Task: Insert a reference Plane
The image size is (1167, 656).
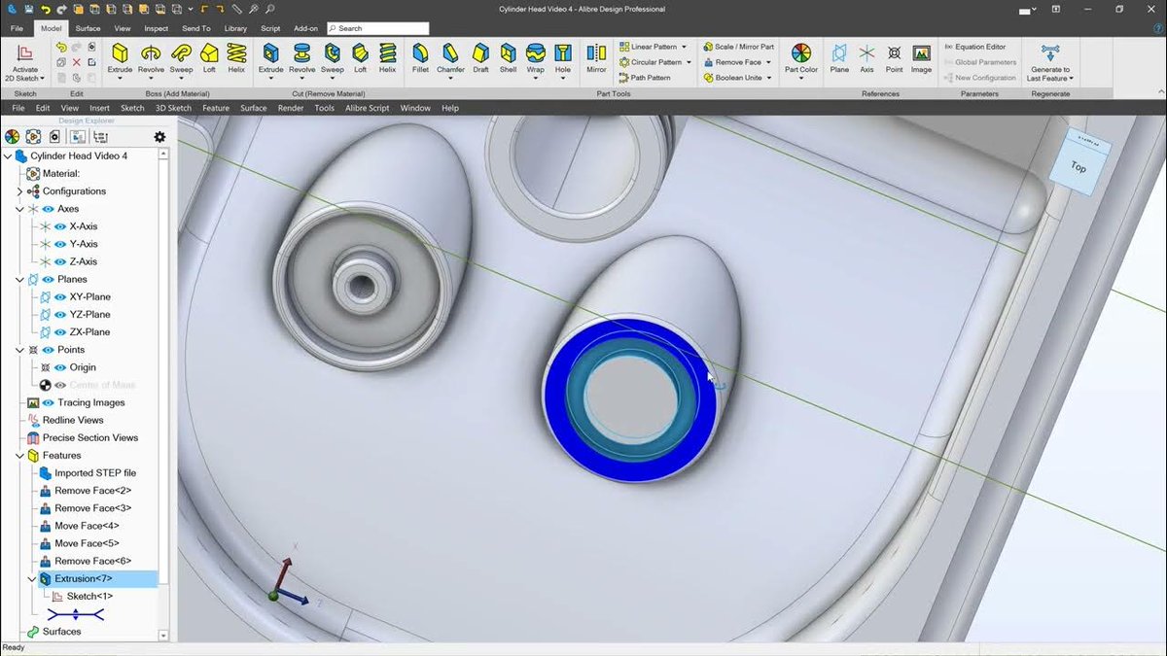Action: pos(839,58)
